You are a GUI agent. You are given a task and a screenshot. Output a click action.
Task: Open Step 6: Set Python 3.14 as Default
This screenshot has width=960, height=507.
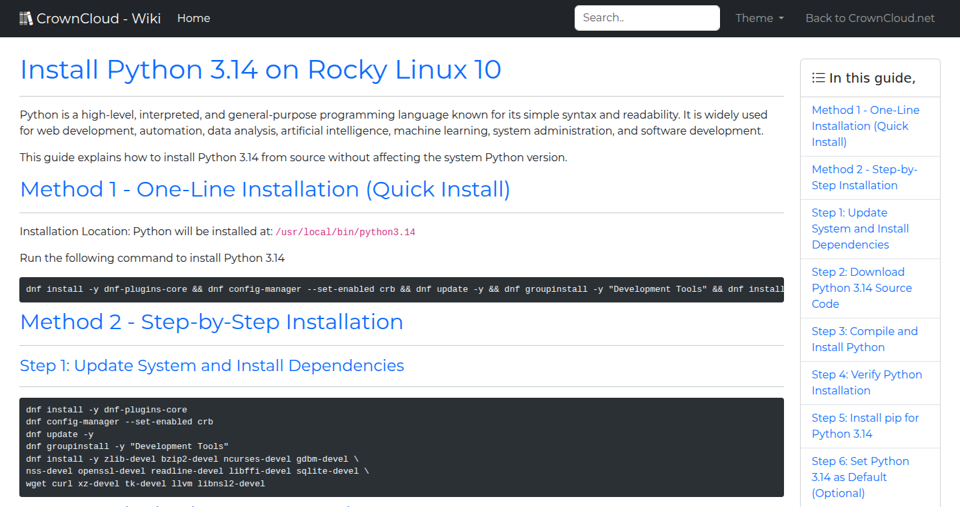[870, 477]
